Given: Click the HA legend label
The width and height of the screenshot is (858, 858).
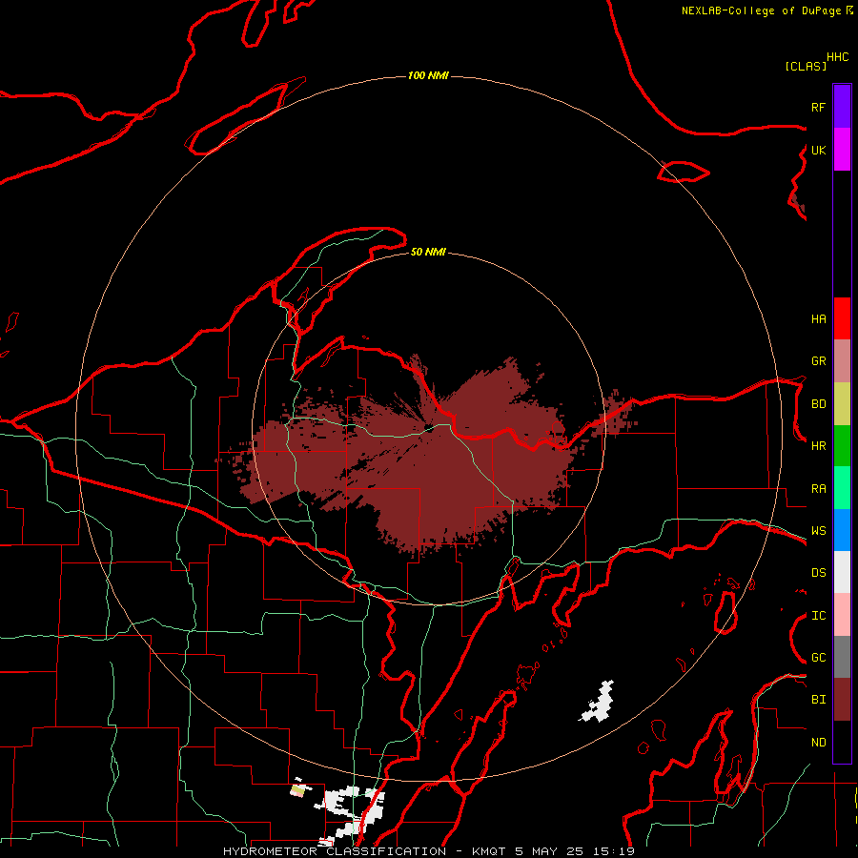Looking at the screenshot, I should (x=818, y=318).
